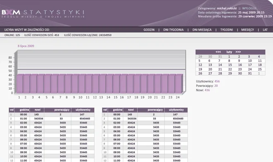Select day 11 in the calendar
This screenshot has width=273, height=162.
(260, 61)
